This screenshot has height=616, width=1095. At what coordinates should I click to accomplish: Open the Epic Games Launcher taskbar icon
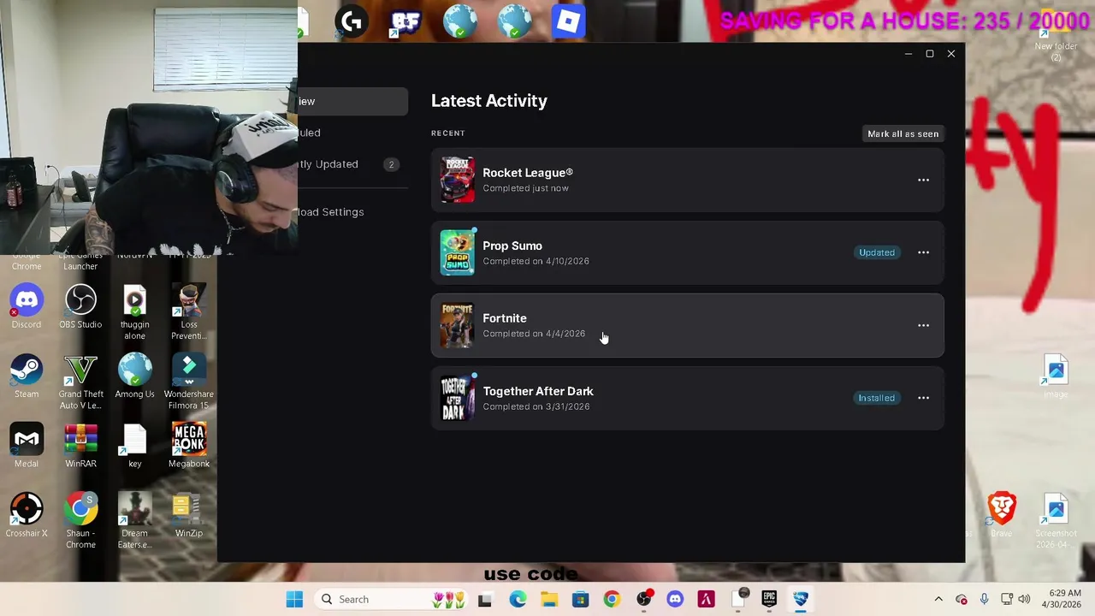(769, 599)
